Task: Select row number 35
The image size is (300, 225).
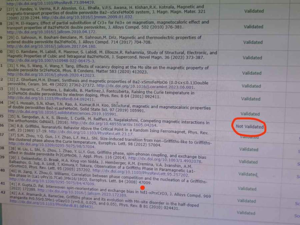Action: click(2, 116)
